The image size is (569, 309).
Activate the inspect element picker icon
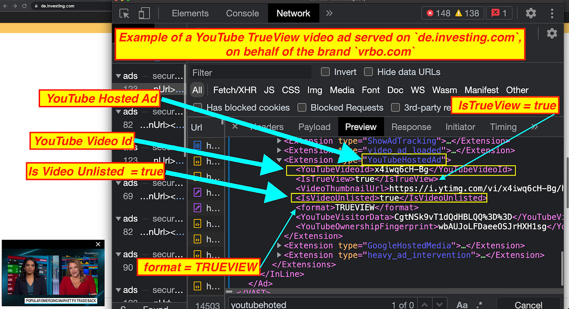[x=124, y=13]
